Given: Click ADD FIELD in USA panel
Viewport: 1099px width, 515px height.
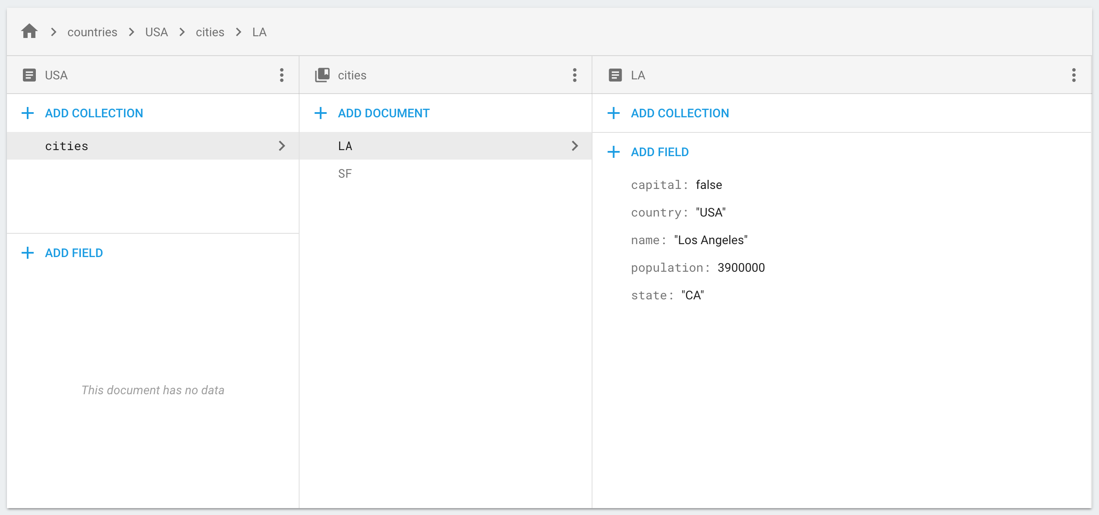Looking at the screenshot, I should pos(73,253).
